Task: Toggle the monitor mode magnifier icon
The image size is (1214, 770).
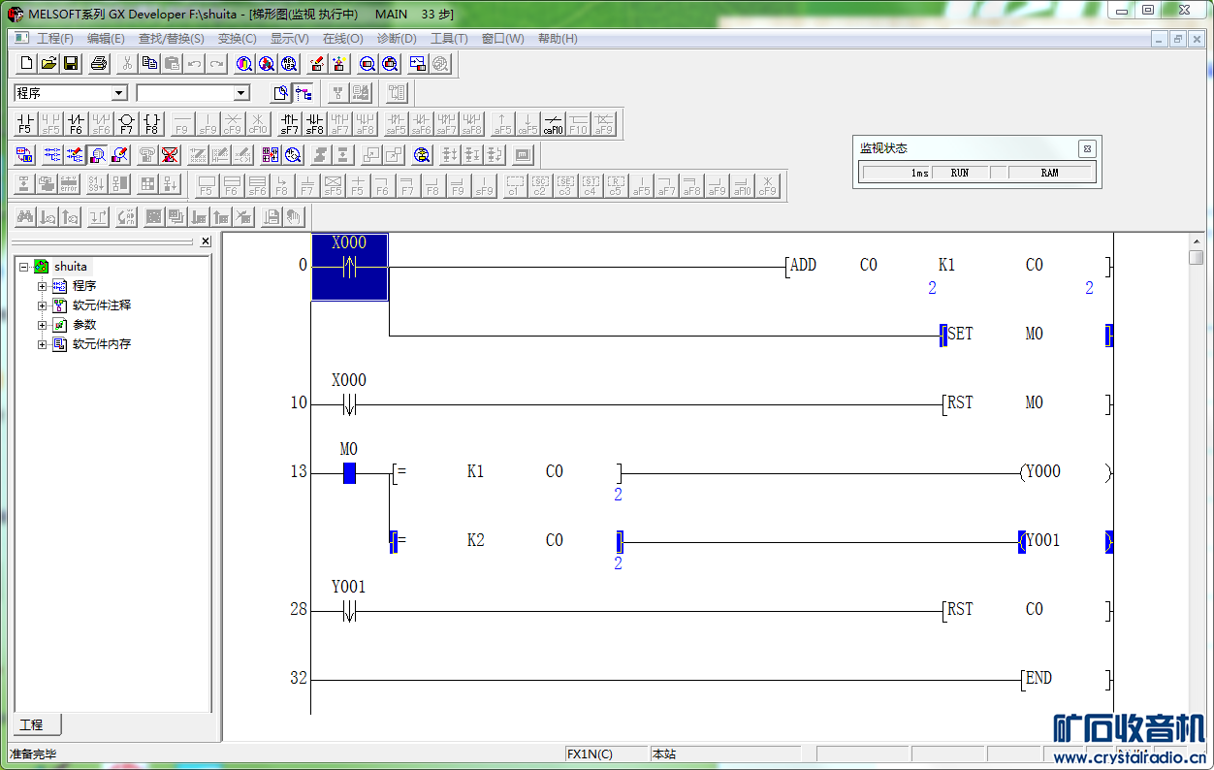Action: [x=97, y=154]
